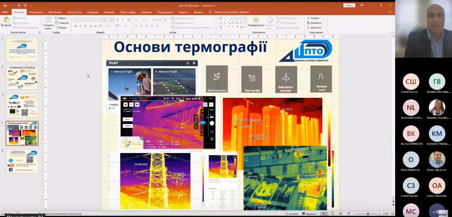452x217 pixels.
Task: Click the zoom out minus button
Action: point(355,214)
